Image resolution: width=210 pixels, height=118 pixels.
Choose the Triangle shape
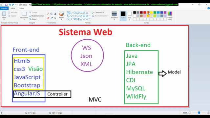tap(87, 13)
